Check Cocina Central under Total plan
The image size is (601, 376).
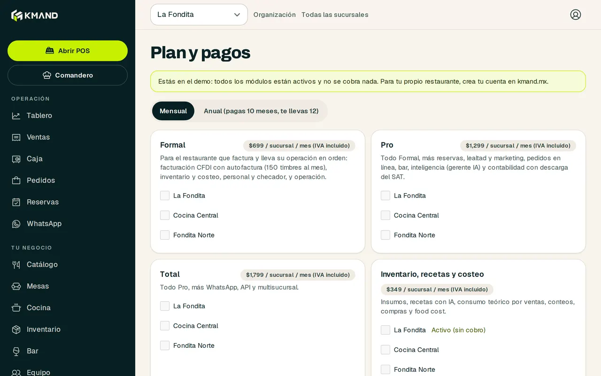point(165,326)
